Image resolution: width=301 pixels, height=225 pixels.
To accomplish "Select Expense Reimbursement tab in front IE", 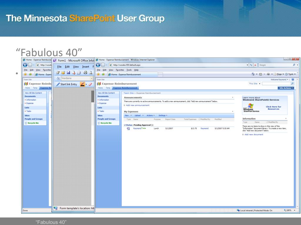I will point(125,88).
